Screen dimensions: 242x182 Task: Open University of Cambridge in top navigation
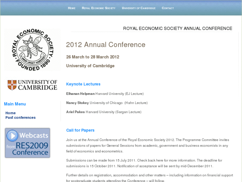tap(138, 8)
